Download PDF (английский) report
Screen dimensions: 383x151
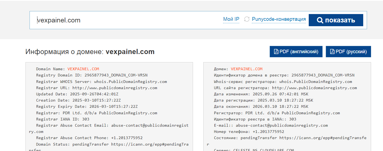pos(296,52)
